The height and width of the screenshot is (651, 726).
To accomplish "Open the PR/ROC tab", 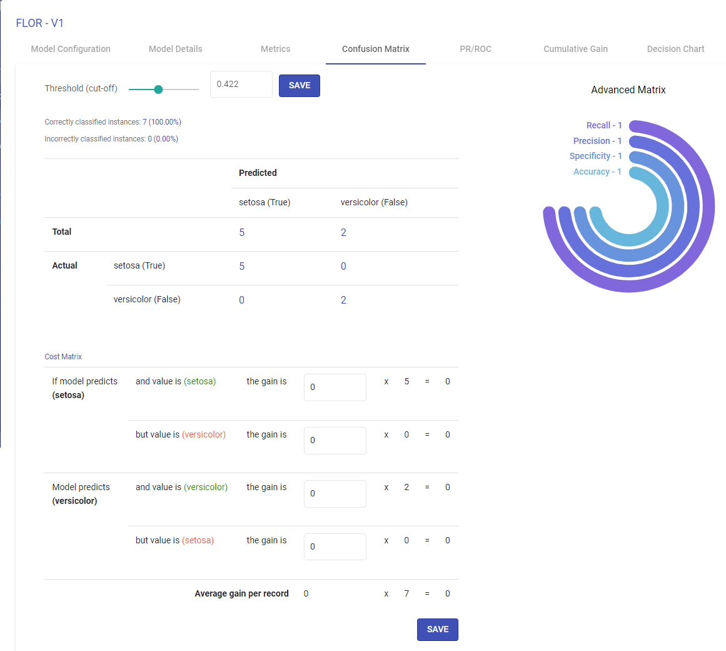I will [475, 49].
